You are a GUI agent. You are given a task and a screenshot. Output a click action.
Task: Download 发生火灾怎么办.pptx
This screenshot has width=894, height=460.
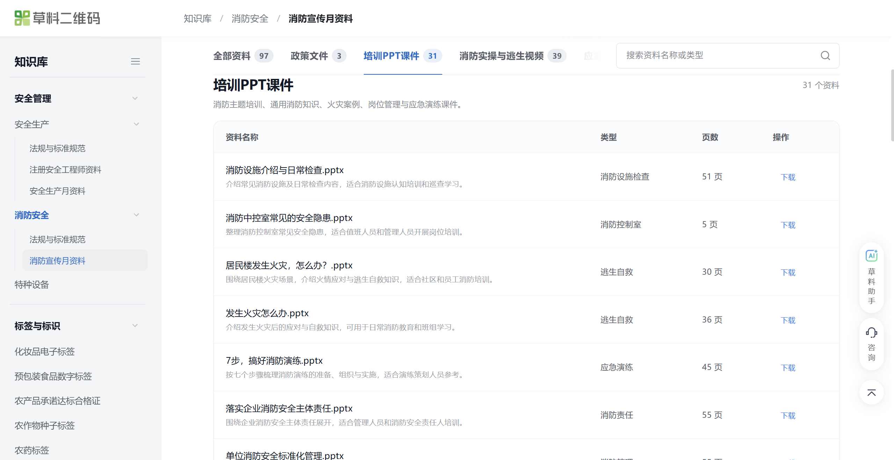788,320
